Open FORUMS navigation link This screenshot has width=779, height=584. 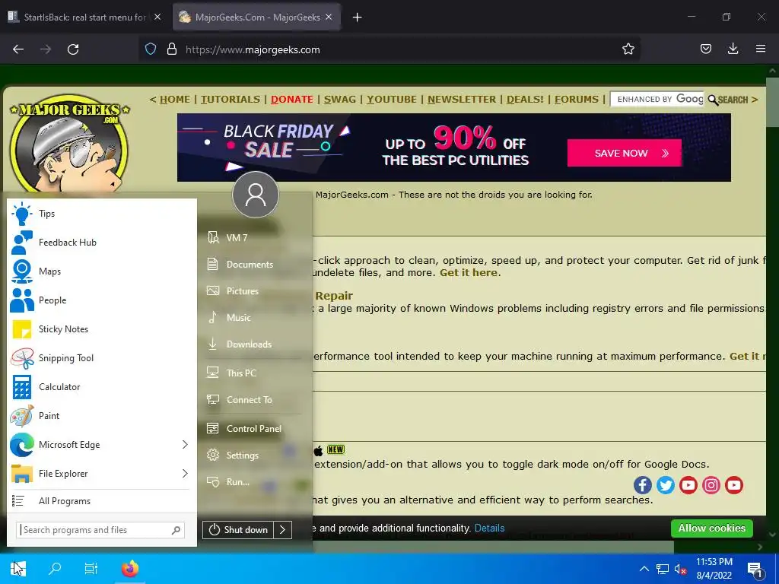click(577, 100)
